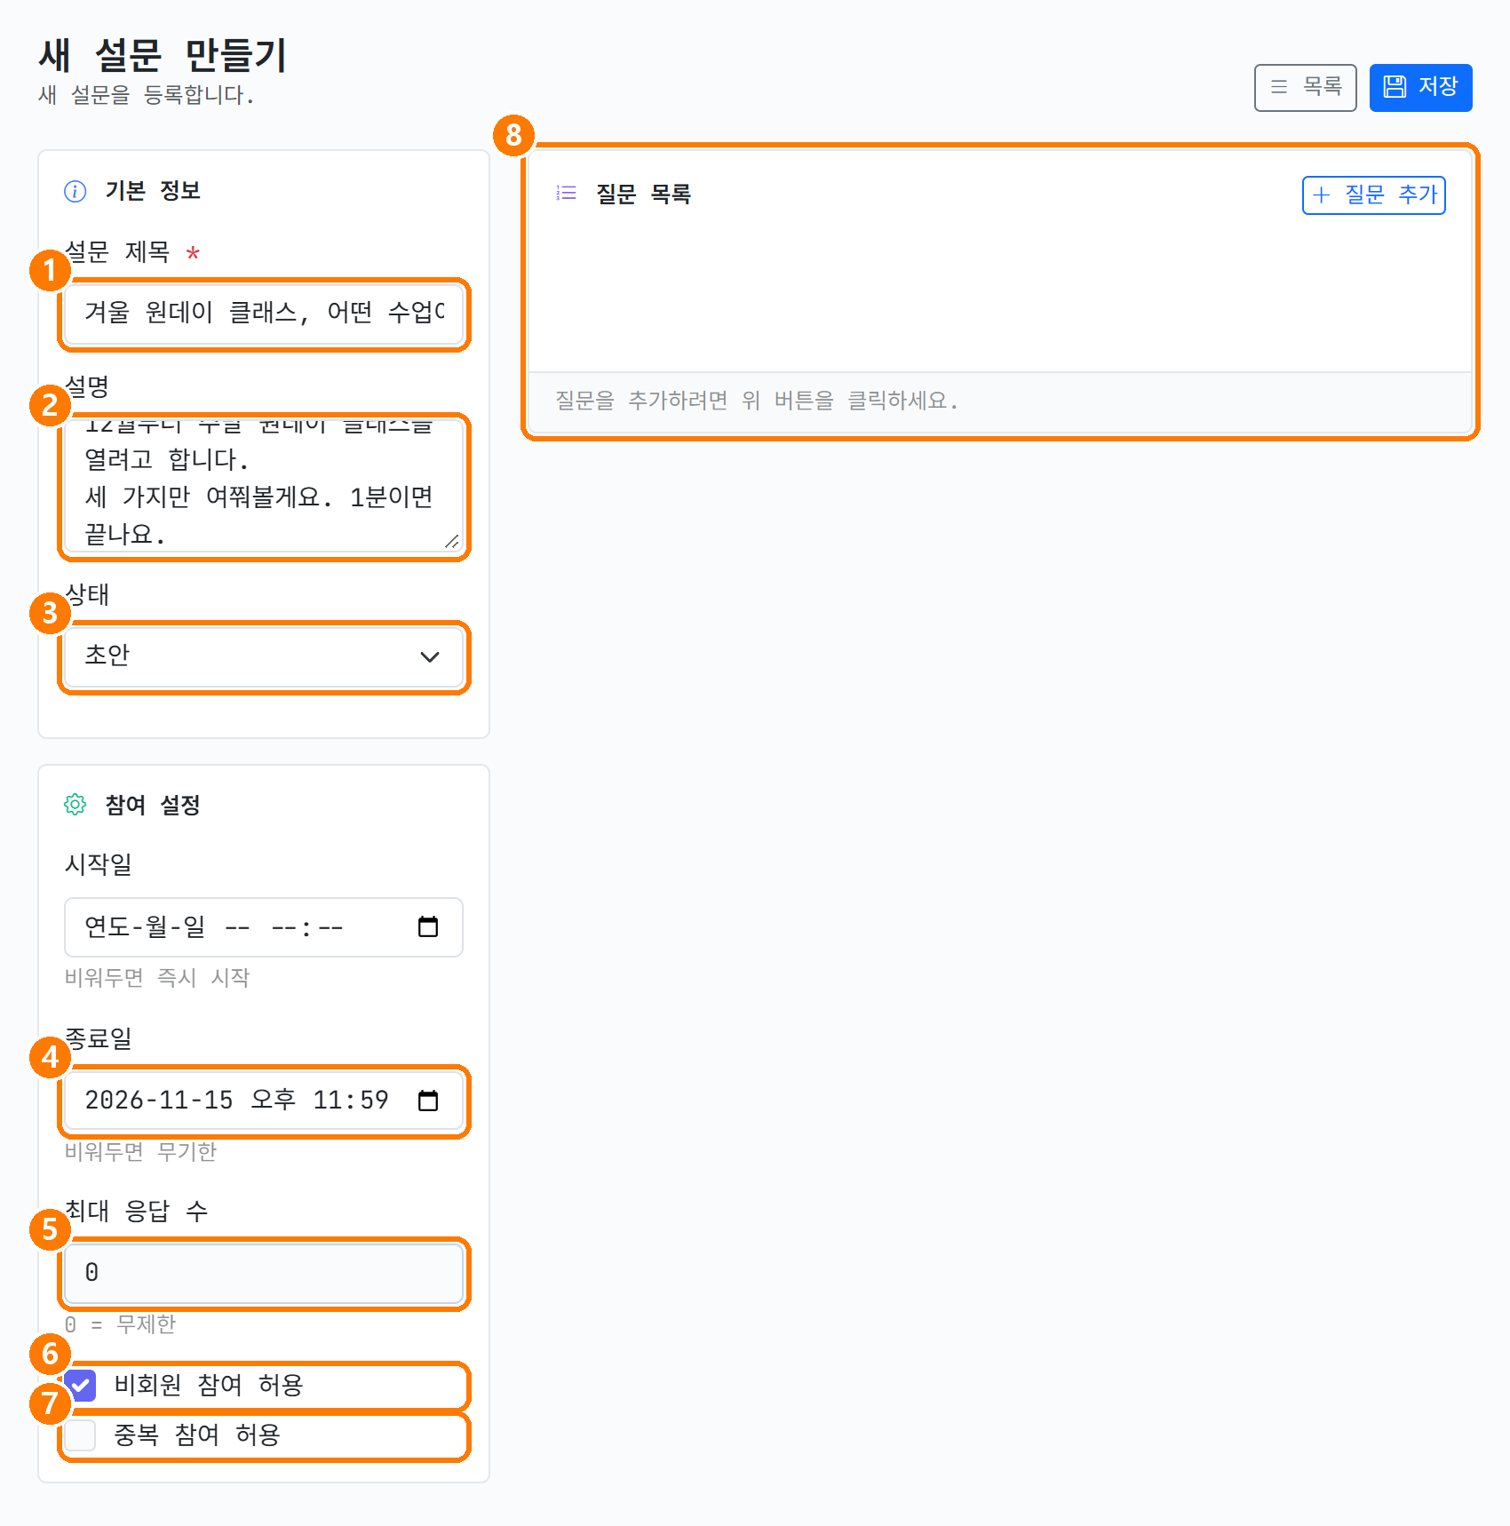This screenshot has height=1526, width=1510.
Task: Open calendar picker for 종료일
Action: tap(428, 1101)
